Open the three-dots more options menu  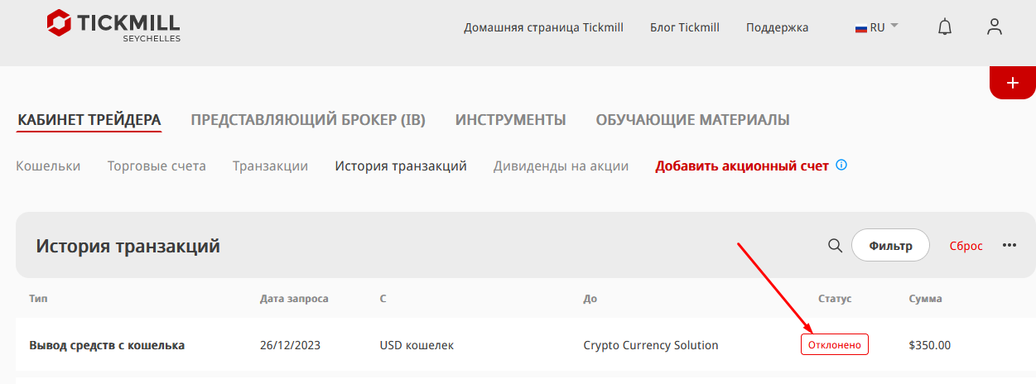[x=1009, y=245]
